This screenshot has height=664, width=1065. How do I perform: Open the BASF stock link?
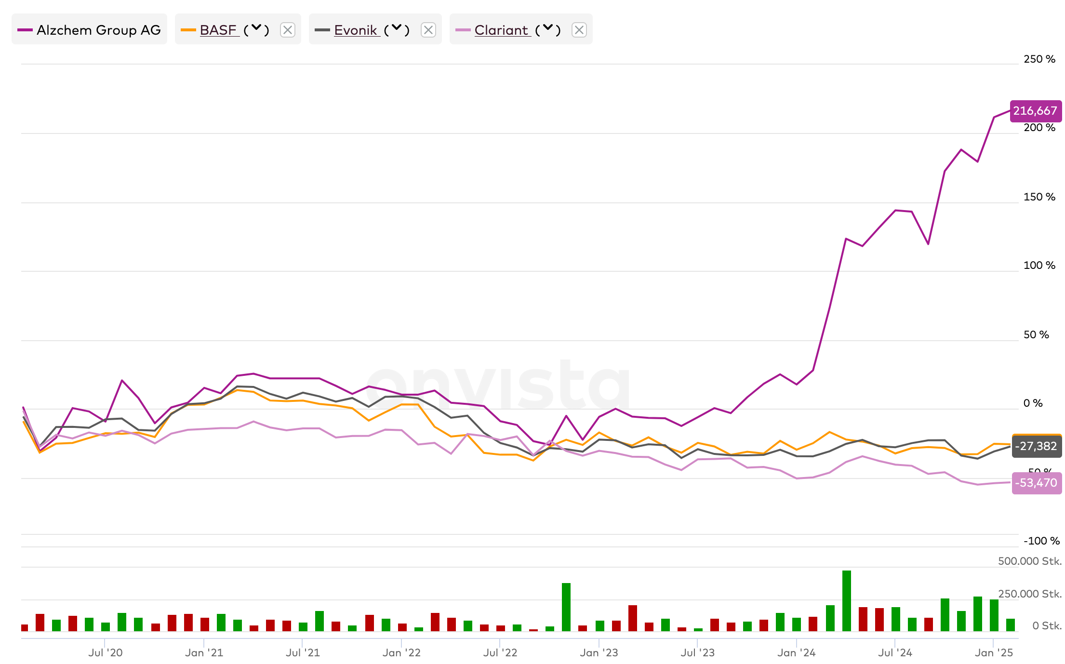click(x=218, y=30)
